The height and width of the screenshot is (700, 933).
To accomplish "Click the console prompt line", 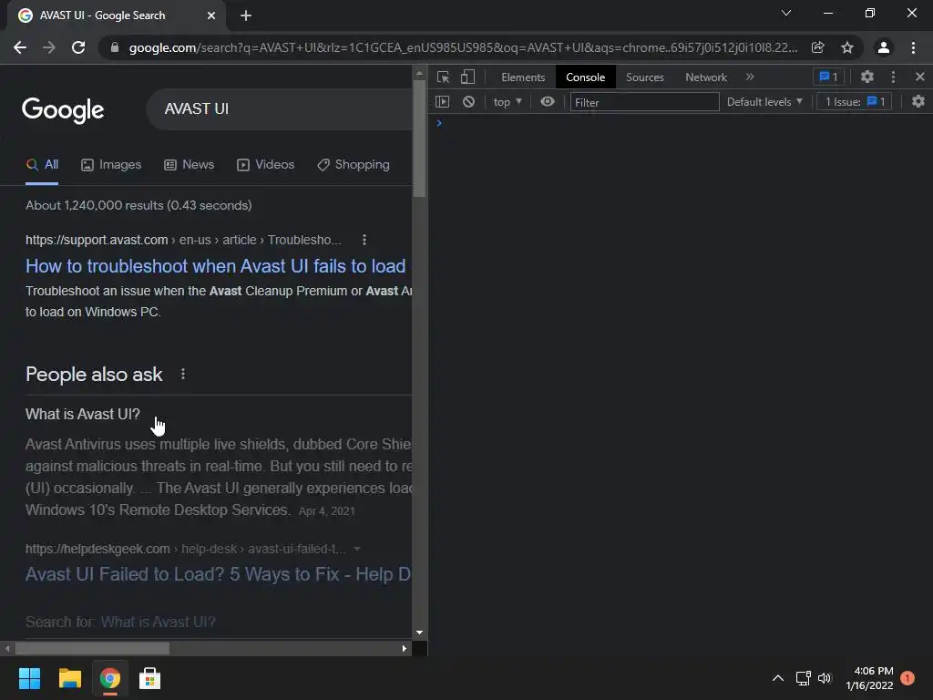I will coord(680,123).
